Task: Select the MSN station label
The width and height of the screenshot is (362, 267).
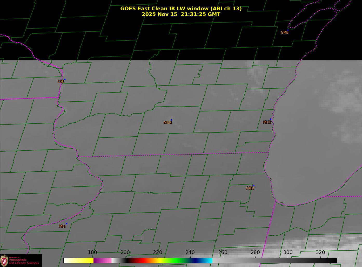Action: pos(167,123)
